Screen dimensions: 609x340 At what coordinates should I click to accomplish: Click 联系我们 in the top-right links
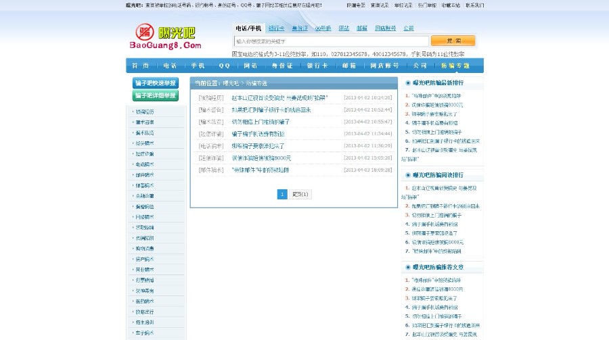474,5
